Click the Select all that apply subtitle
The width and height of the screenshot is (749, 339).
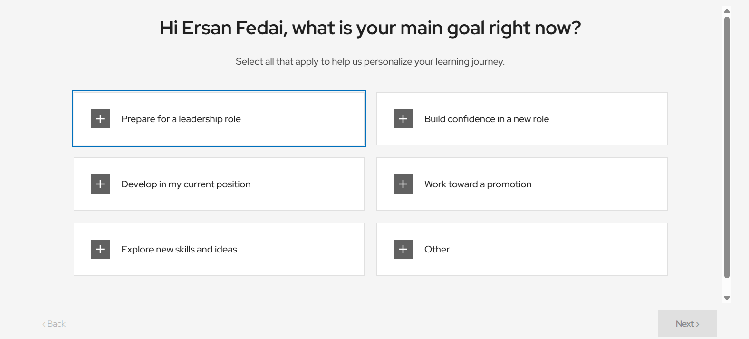(370, 61)
